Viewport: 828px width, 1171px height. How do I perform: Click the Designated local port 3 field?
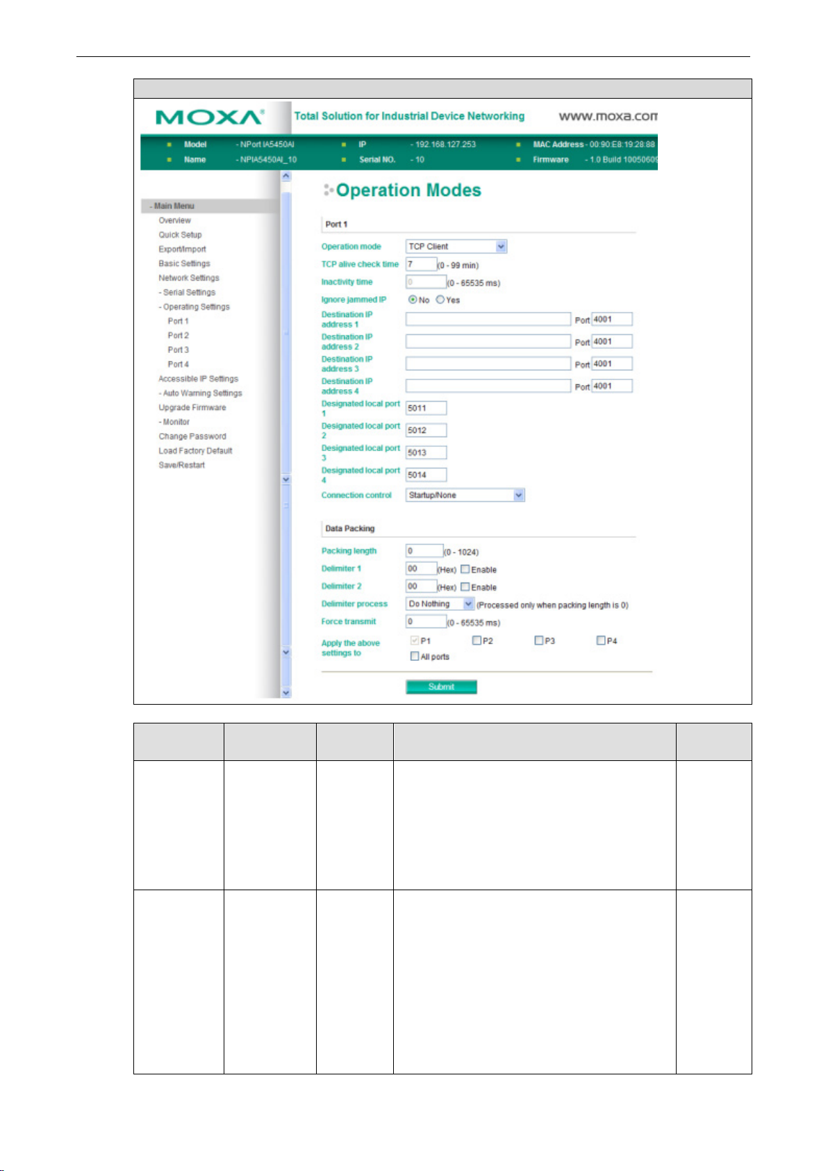click(x=426, y=453)
